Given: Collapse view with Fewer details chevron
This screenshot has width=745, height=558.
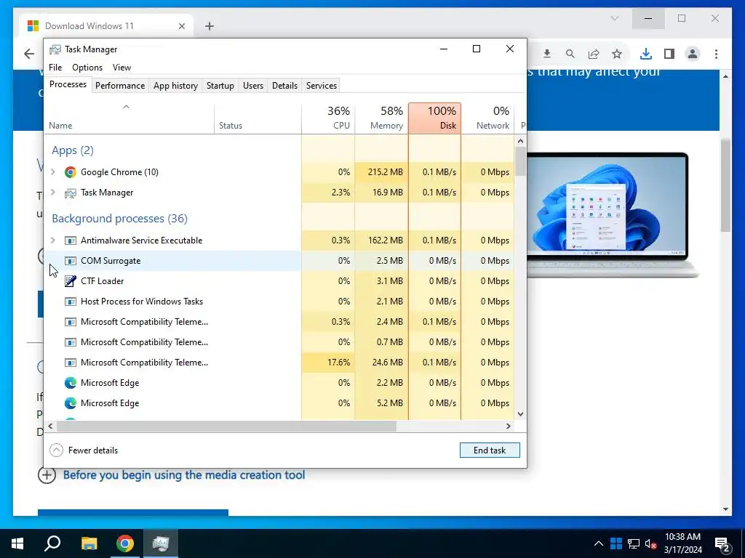Looking at the screenshot, I should pyautogui.click(x=56, y=450).
